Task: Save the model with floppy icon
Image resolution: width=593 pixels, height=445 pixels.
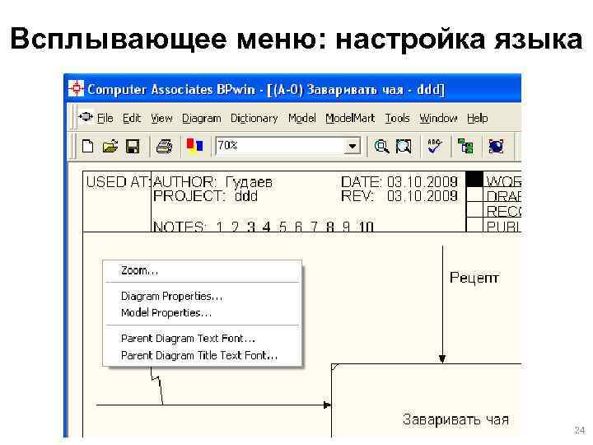Action: pos(133,146)
